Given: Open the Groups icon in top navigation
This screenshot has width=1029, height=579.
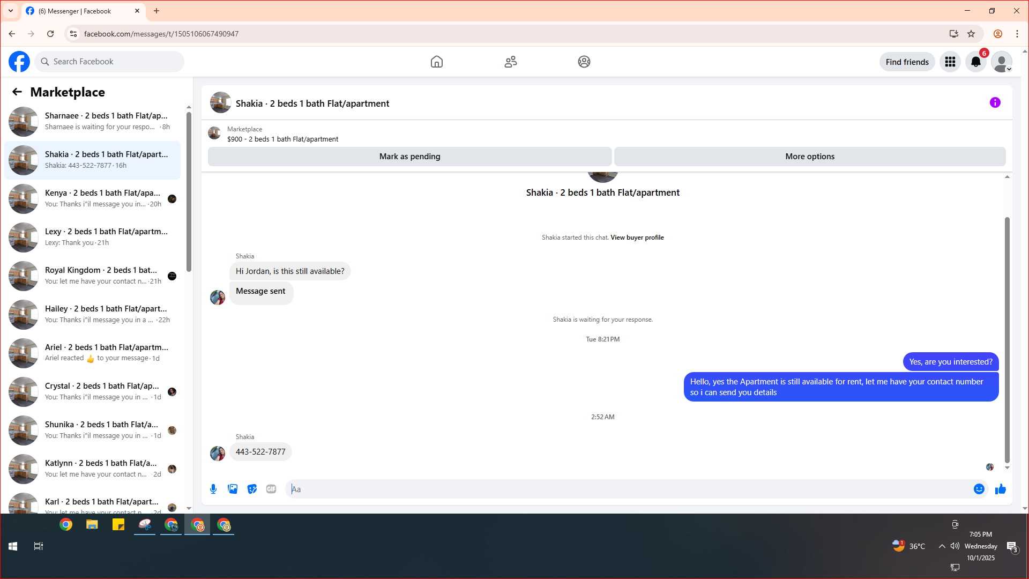Looking at the screenshot, I should pyautogui.click(x=584, y=62).
